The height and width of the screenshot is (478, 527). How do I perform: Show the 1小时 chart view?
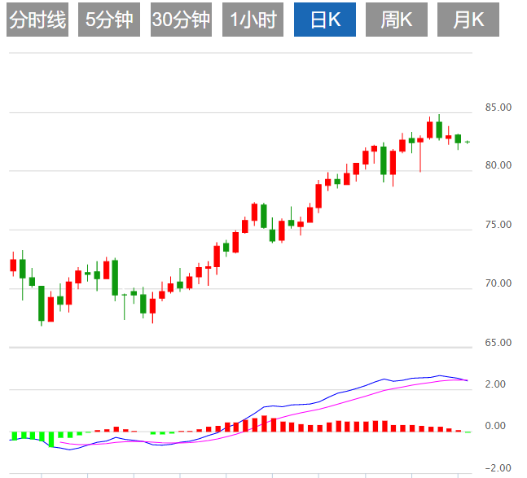253,20
